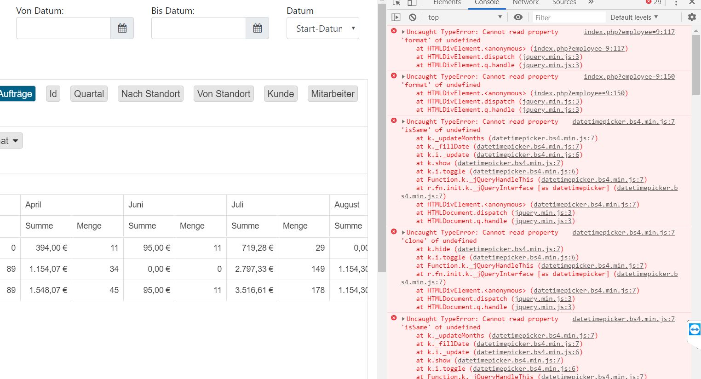This screenshot has width=701, height=379.
Task: Open the Von Datum calendar picker
Action: pos(122,28)
